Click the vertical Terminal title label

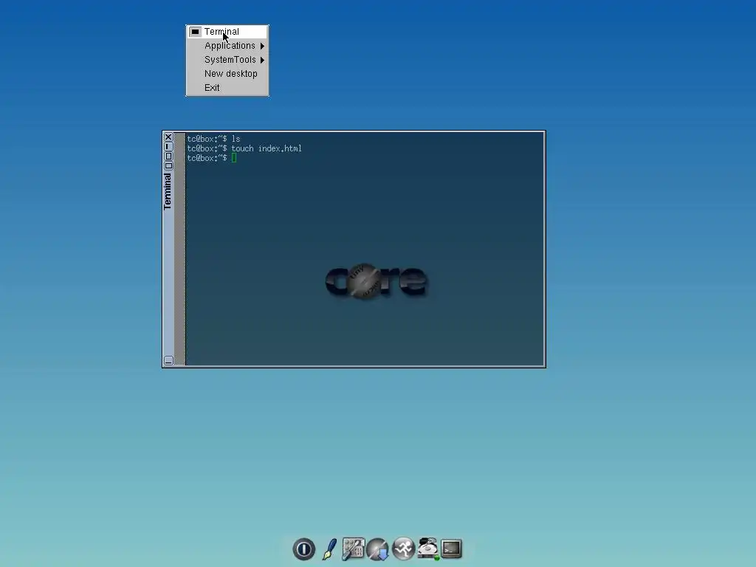pyautogui.click(x=168, y=191)
